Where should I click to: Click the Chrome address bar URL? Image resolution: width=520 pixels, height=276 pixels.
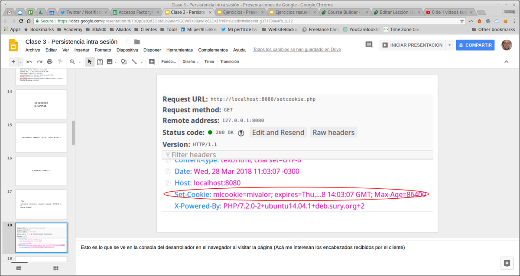click(x=175, y=21)
